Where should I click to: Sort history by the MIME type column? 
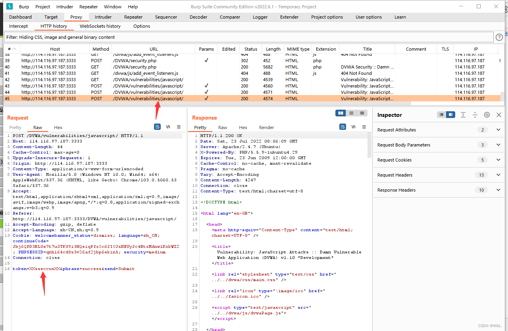[298, 49]
